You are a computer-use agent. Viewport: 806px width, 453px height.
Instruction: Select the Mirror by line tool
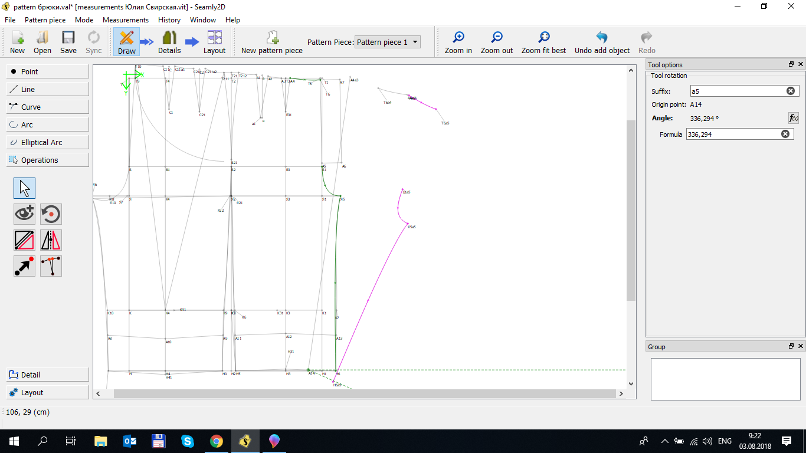24,240
